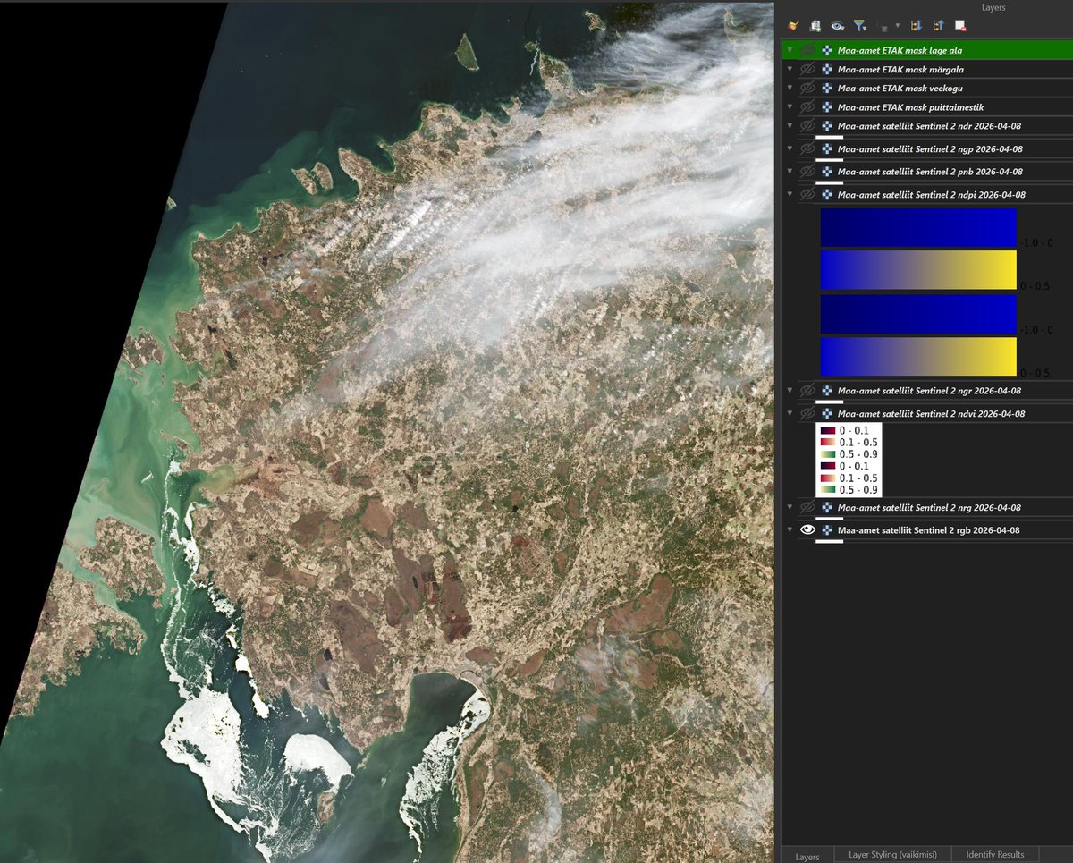
Task: Show the Sentinel 2 pnb layer
Action: pyautogui.click(x=807, y=171)
